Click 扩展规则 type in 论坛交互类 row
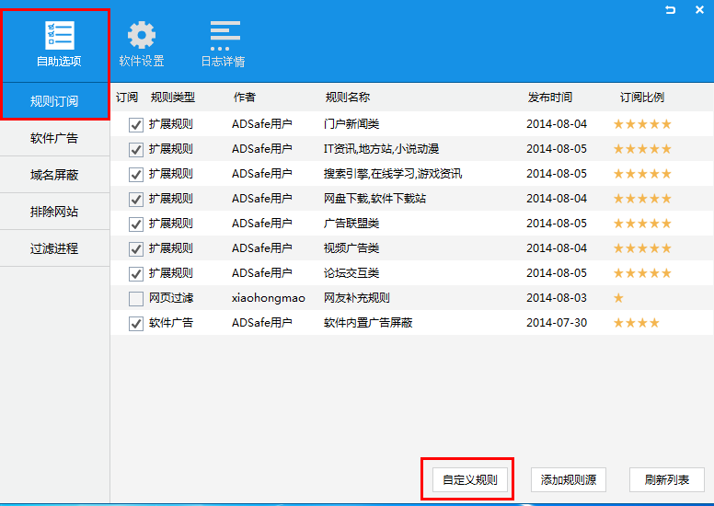The width and height of the screenshot is (714, 506). point(171,273)
